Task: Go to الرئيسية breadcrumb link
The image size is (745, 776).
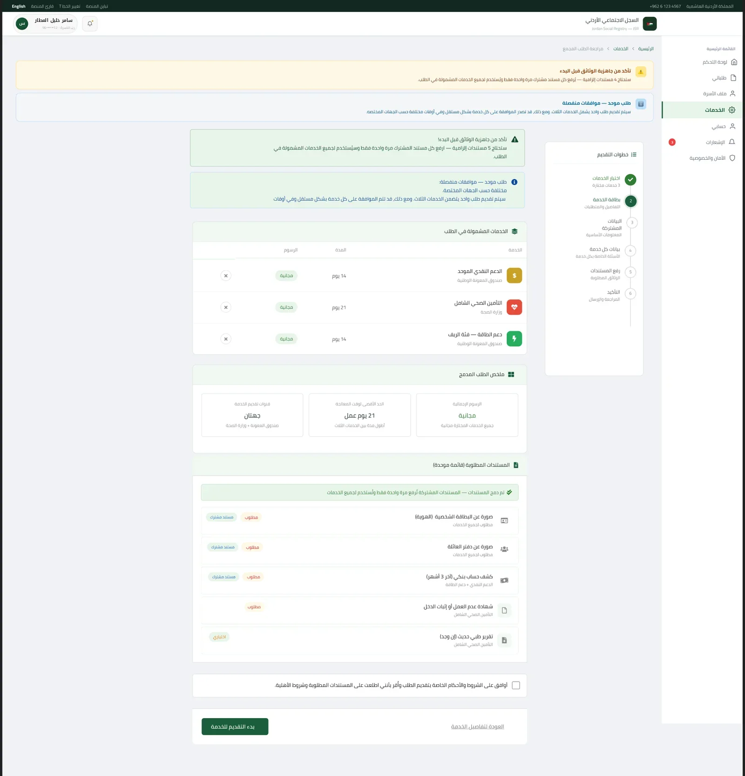Action: pos(646,48)
